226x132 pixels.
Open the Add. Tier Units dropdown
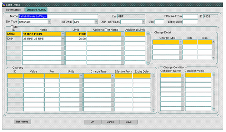[x=143, y=22]
